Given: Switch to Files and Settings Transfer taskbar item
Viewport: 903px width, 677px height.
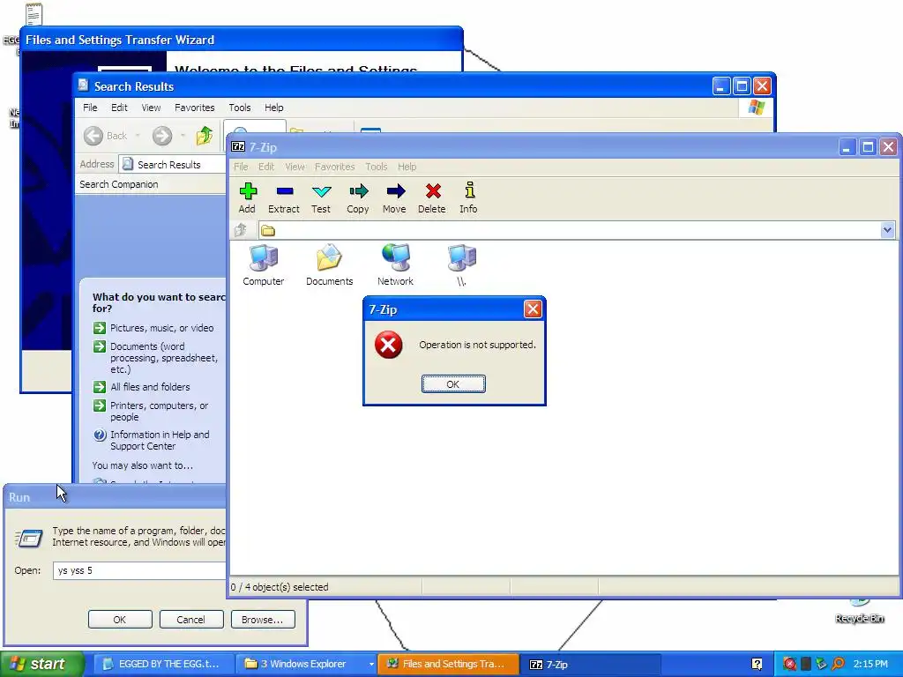Looking at the screenshot, I should 448,665.
